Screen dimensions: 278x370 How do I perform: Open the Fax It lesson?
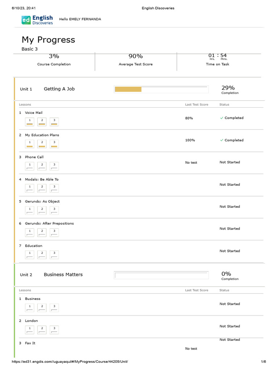(x=30, y=343)
